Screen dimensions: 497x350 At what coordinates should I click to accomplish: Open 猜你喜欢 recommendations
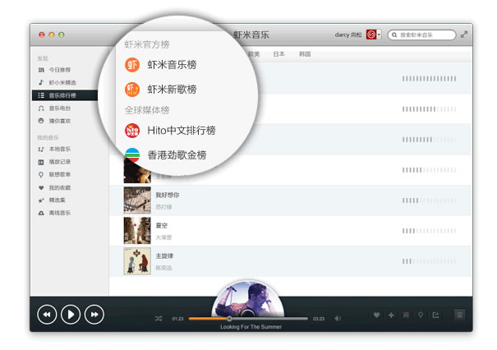(x=59, y=121)
